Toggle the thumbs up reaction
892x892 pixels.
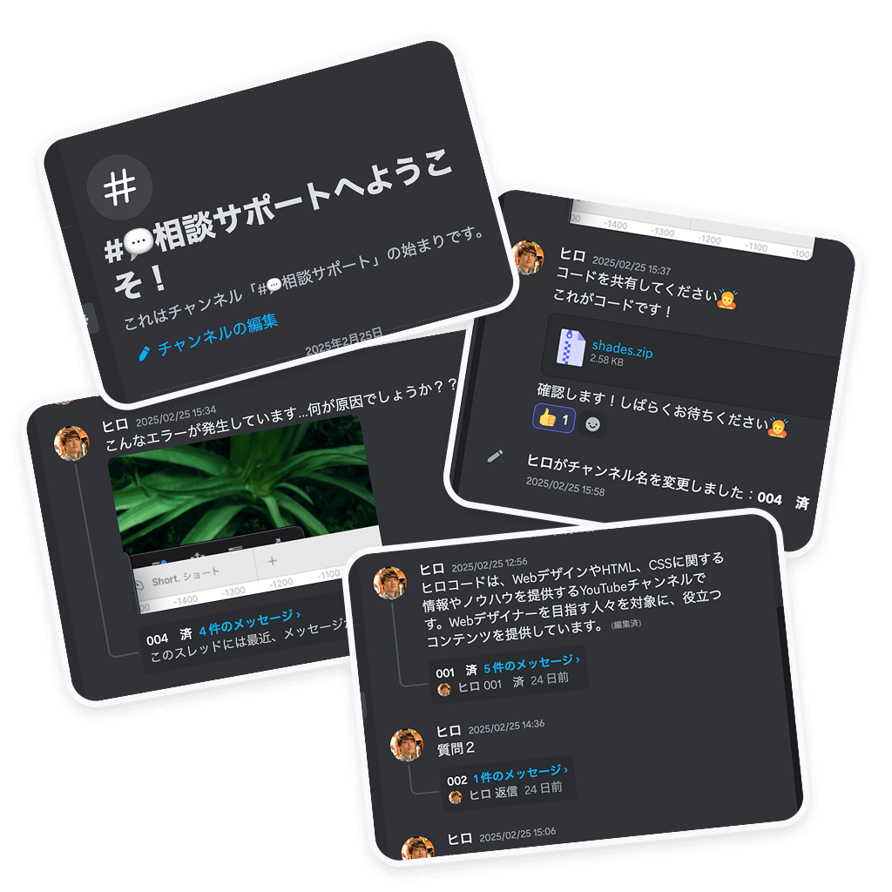[553, 419]
